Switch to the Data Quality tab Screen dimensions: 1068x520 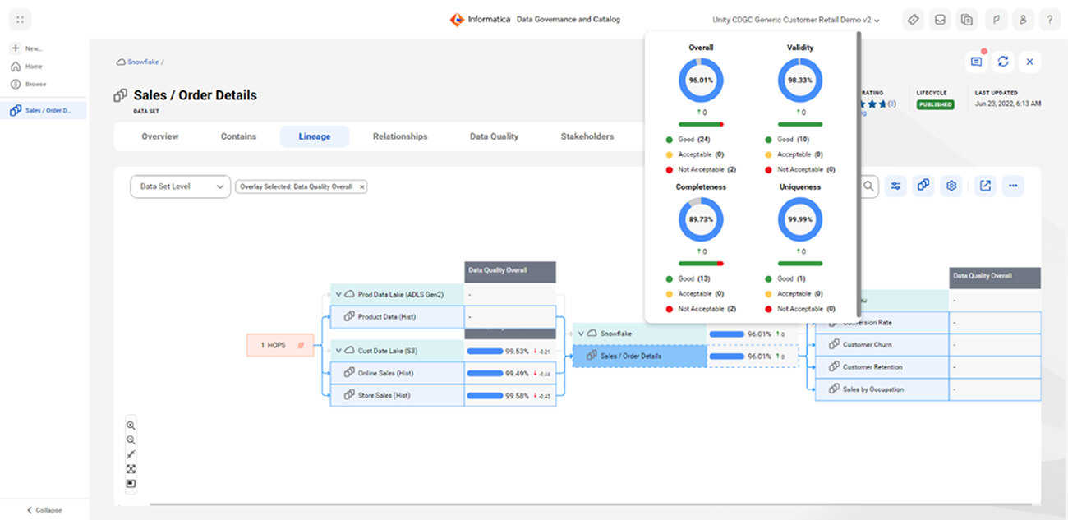tap(494, 136)
